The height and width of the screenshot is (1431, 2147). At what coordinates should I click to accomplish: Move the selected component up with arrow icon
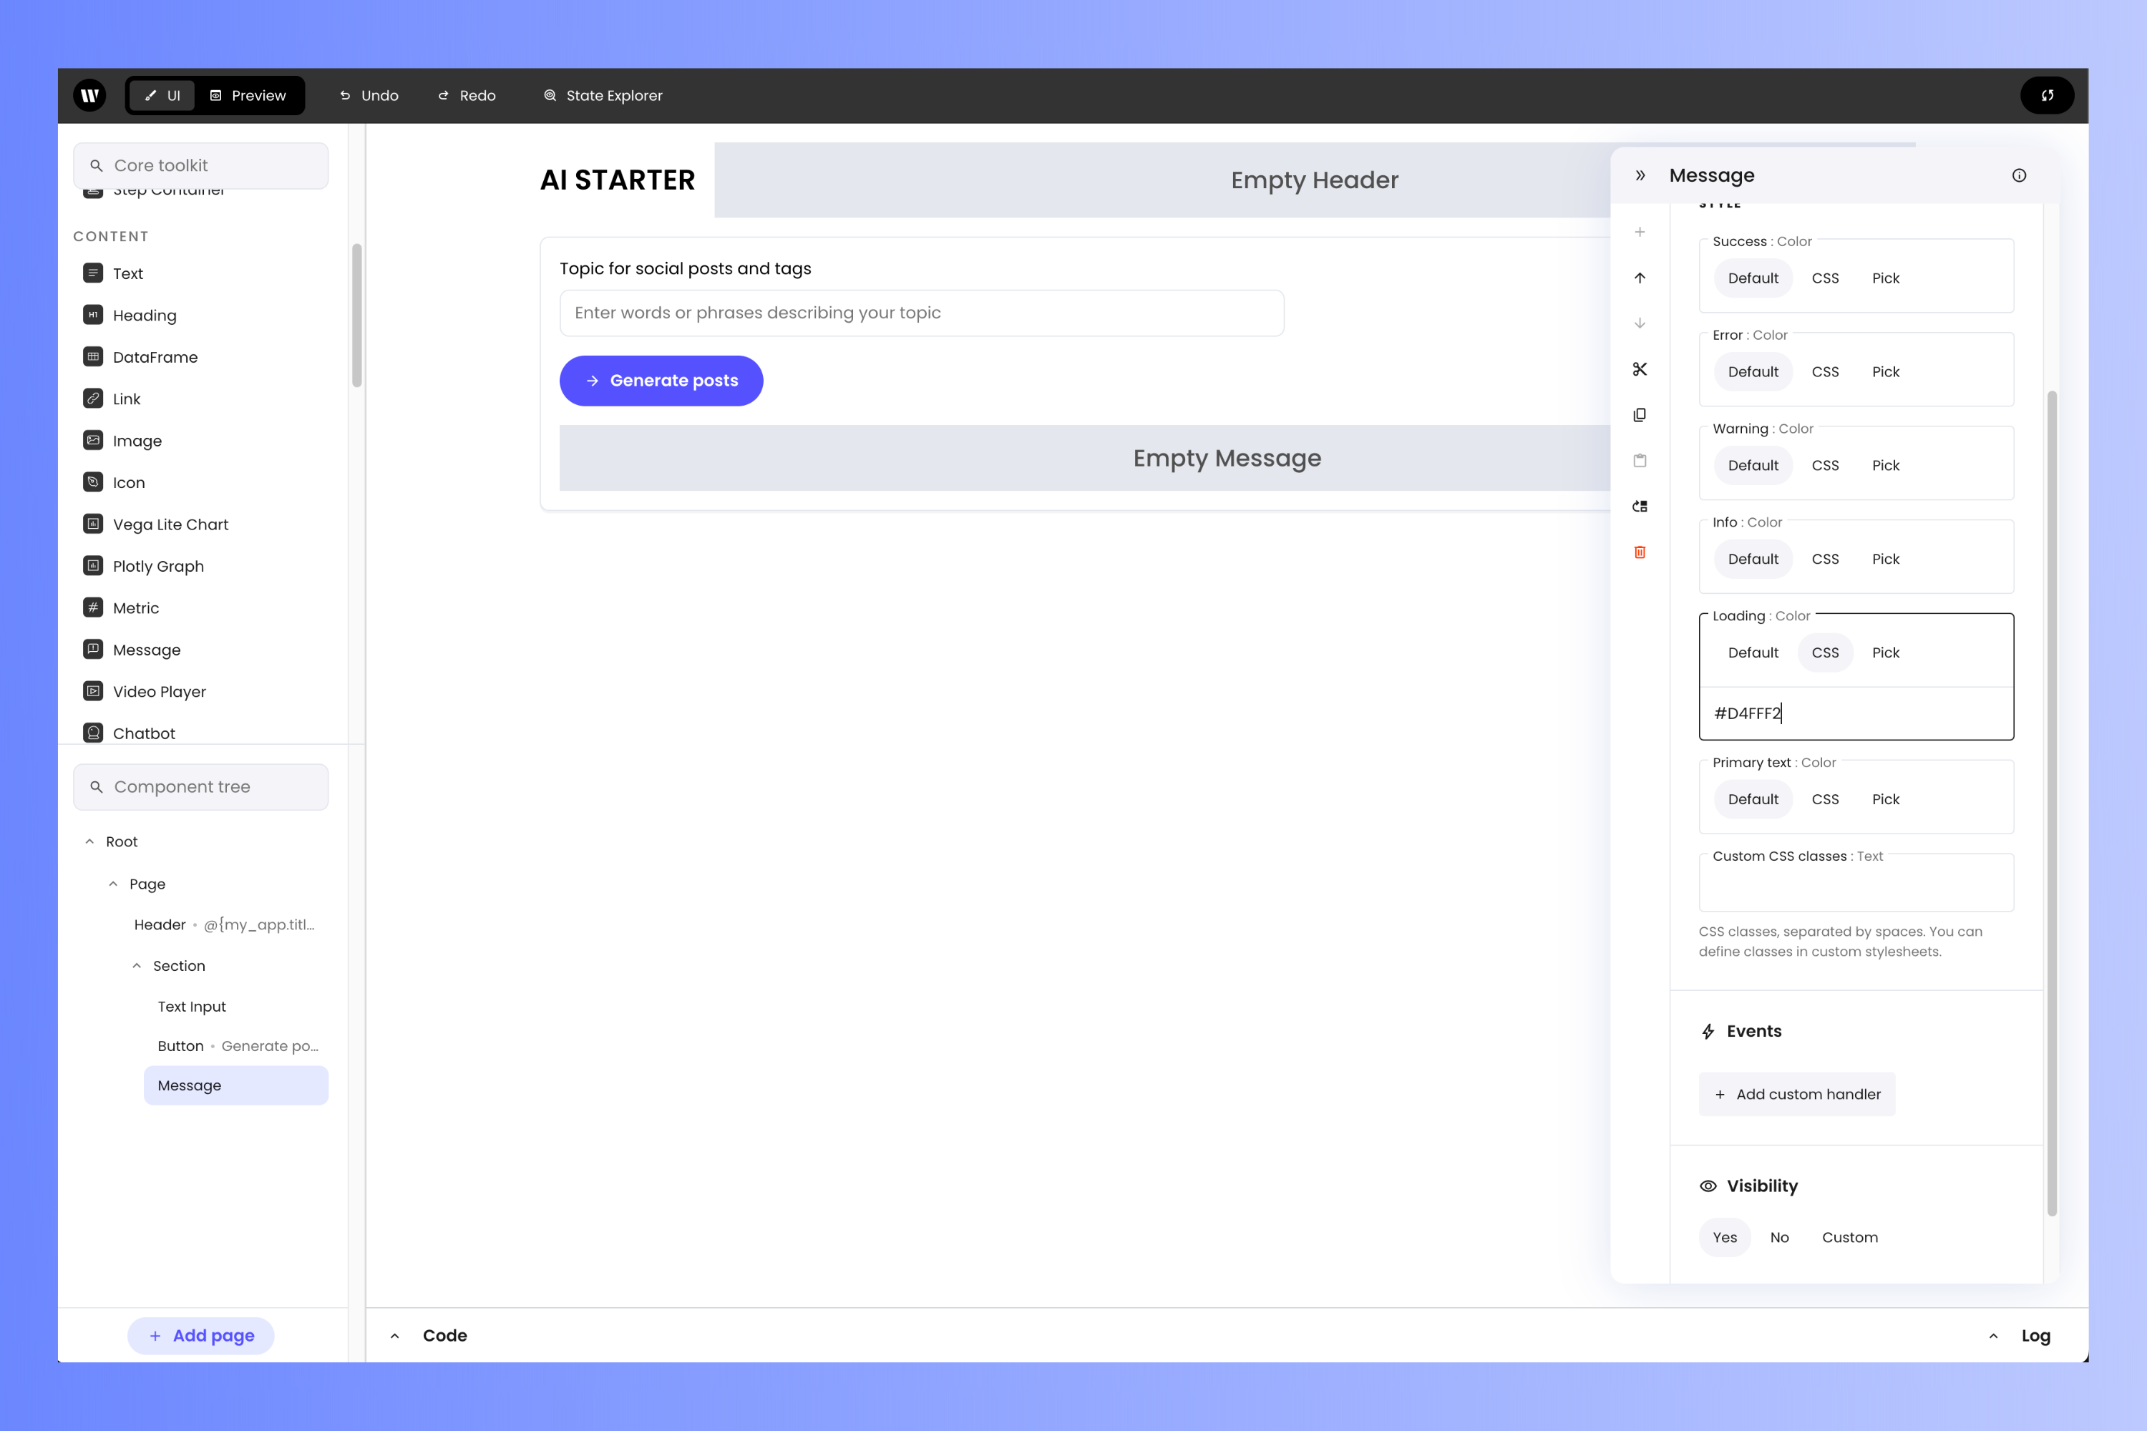point(1640,278)
